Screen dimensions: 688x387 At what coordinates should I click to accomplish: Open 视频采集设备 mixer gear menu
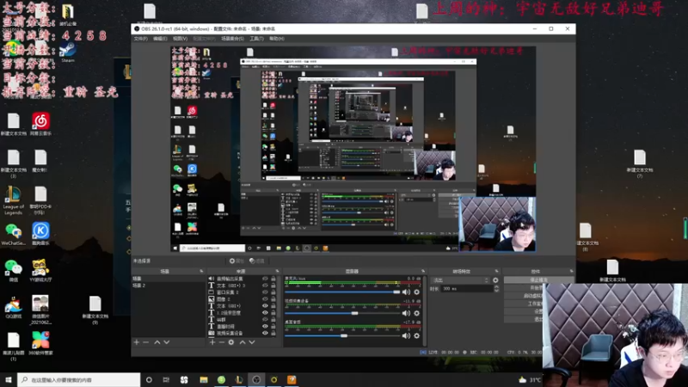[x=416, y=313]
